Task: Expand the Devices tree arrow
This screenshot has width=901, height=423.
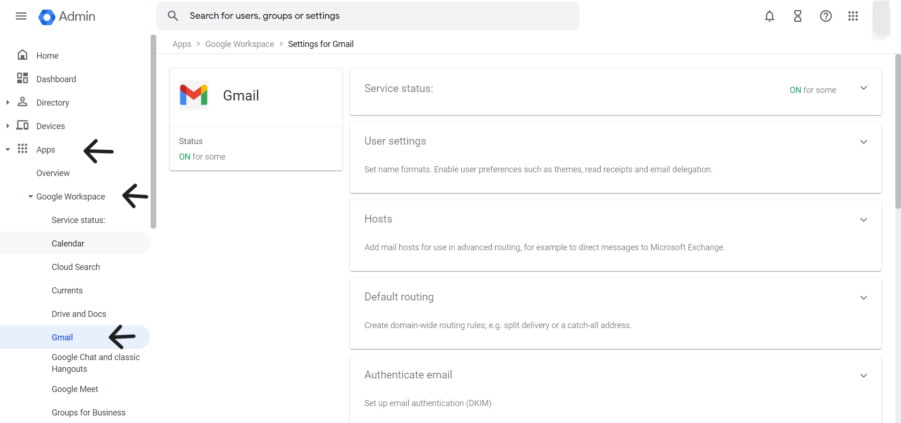Action: pos(8,126)
